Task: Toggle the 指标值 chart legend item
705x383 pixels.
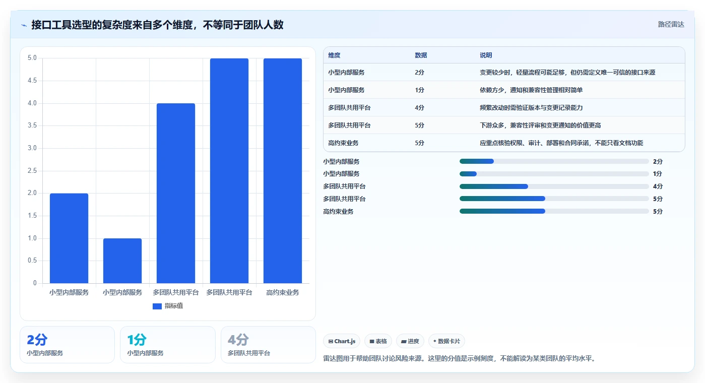Action: click(168, 306)
